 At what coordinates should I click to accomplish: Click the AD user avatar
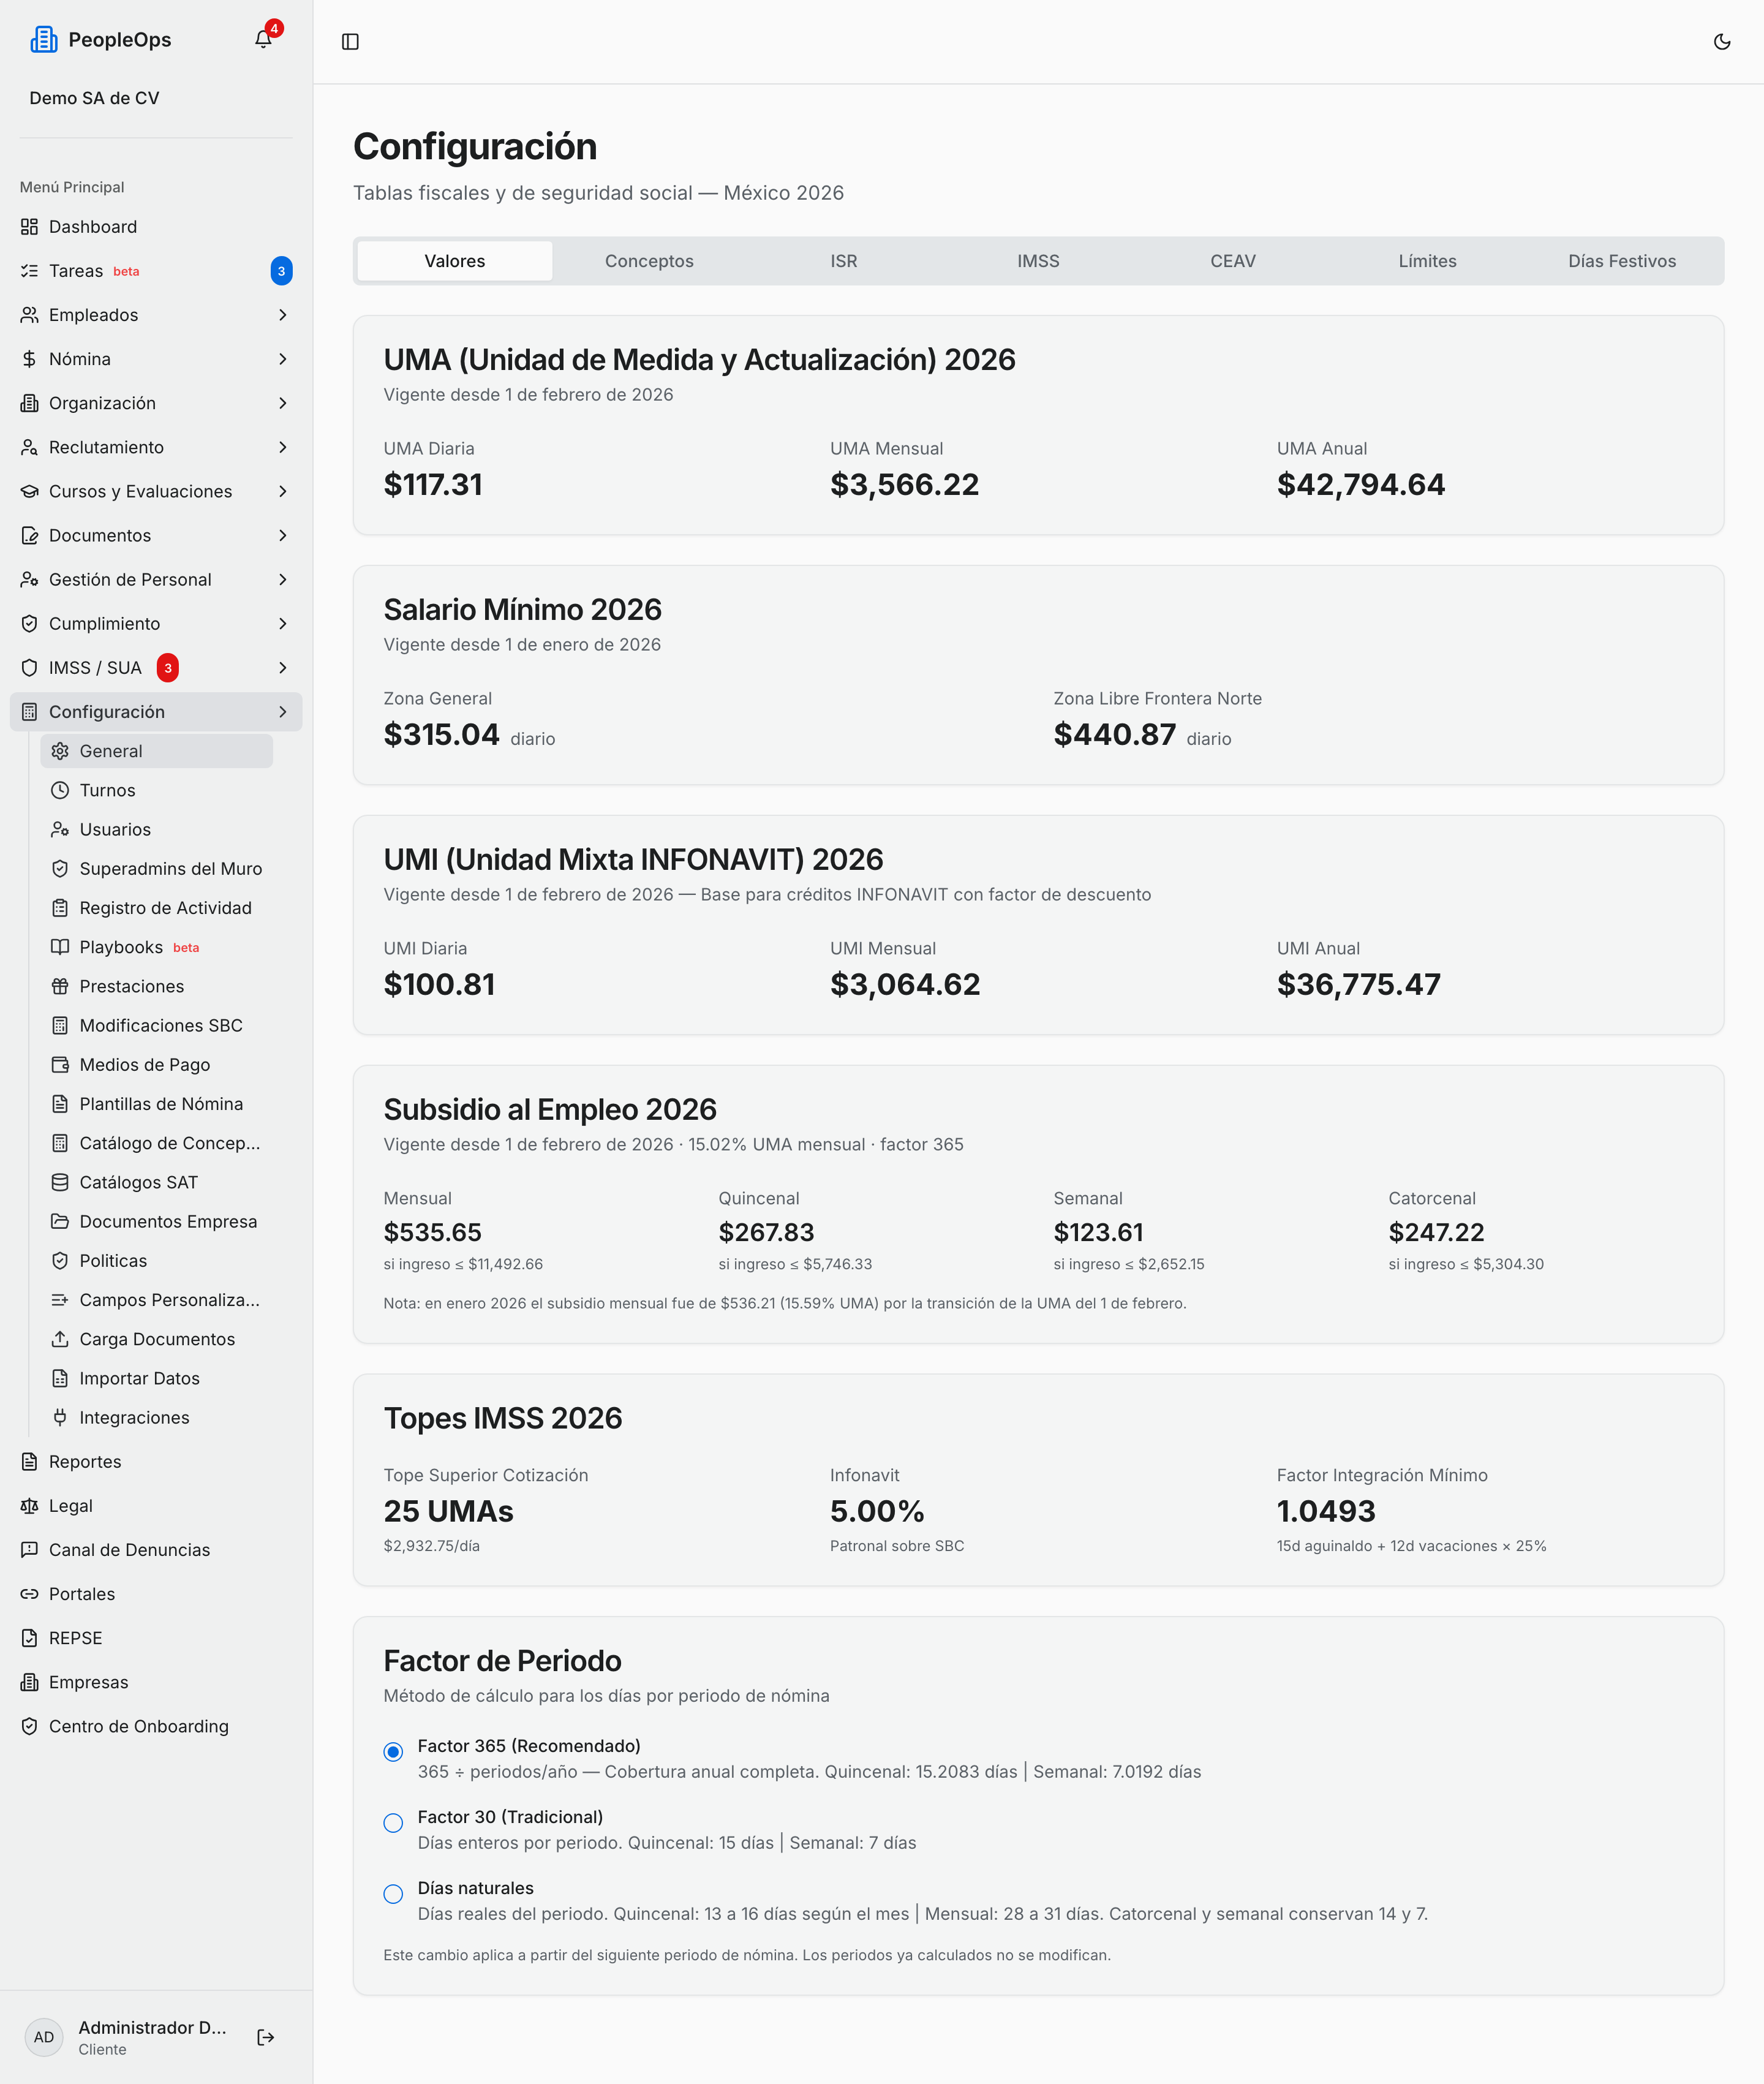click(44, 2037)
